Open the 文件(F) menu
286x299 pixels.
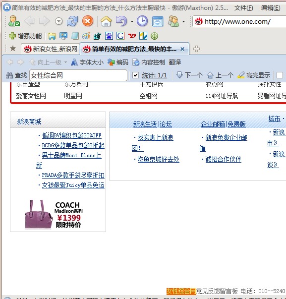coord(244,8)
